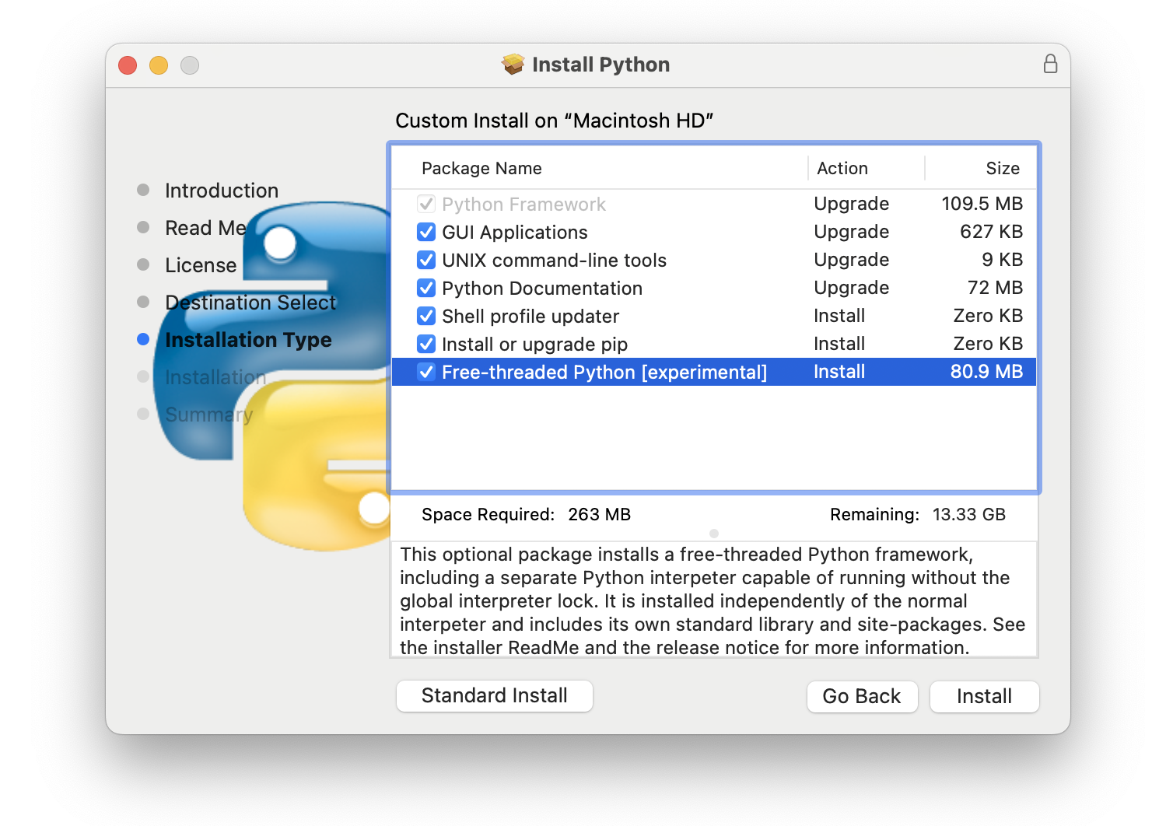
Task: Click the lock icon in the title bar
Action: pos(1050,64)
